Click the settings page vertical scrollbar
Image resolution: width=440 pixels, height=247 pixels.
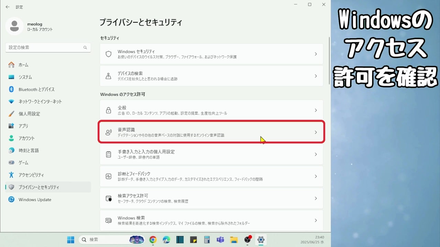pos(329,61)
